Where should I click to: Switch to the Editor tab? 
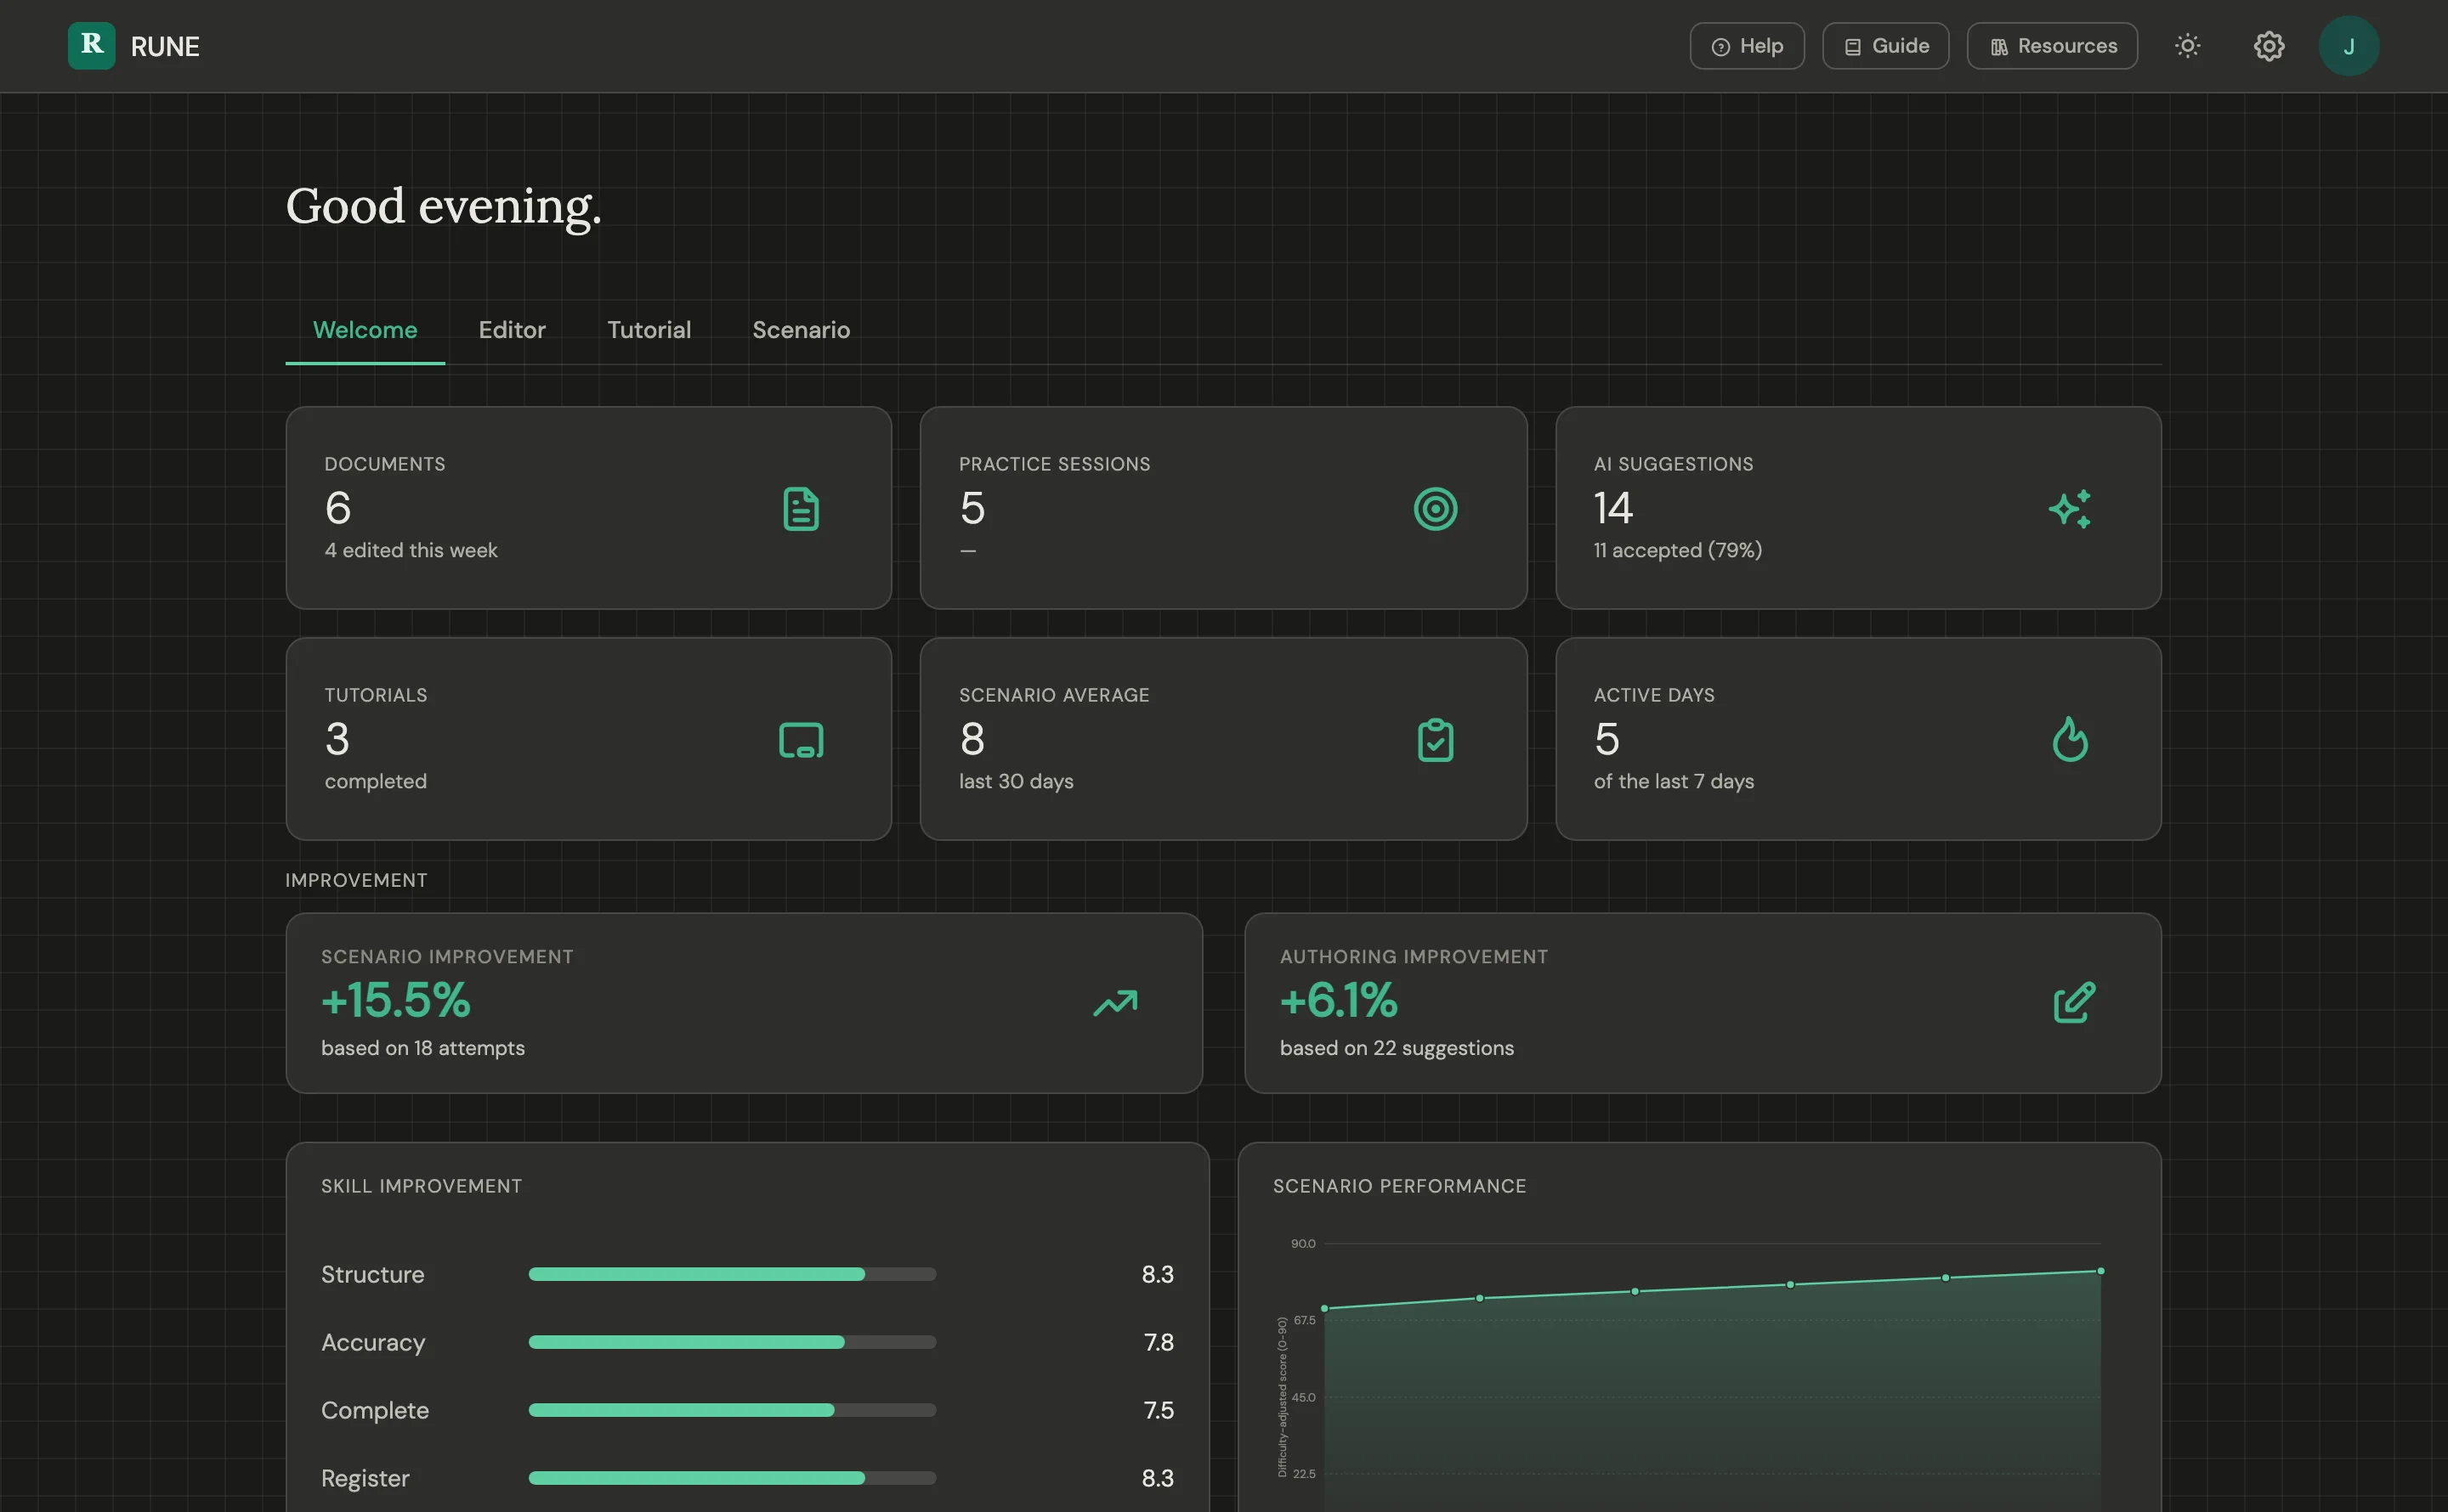(x=513, y=330)
